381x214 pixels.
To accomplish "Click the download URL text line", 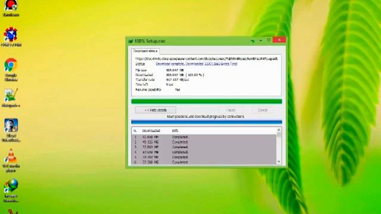I will 207,59.
